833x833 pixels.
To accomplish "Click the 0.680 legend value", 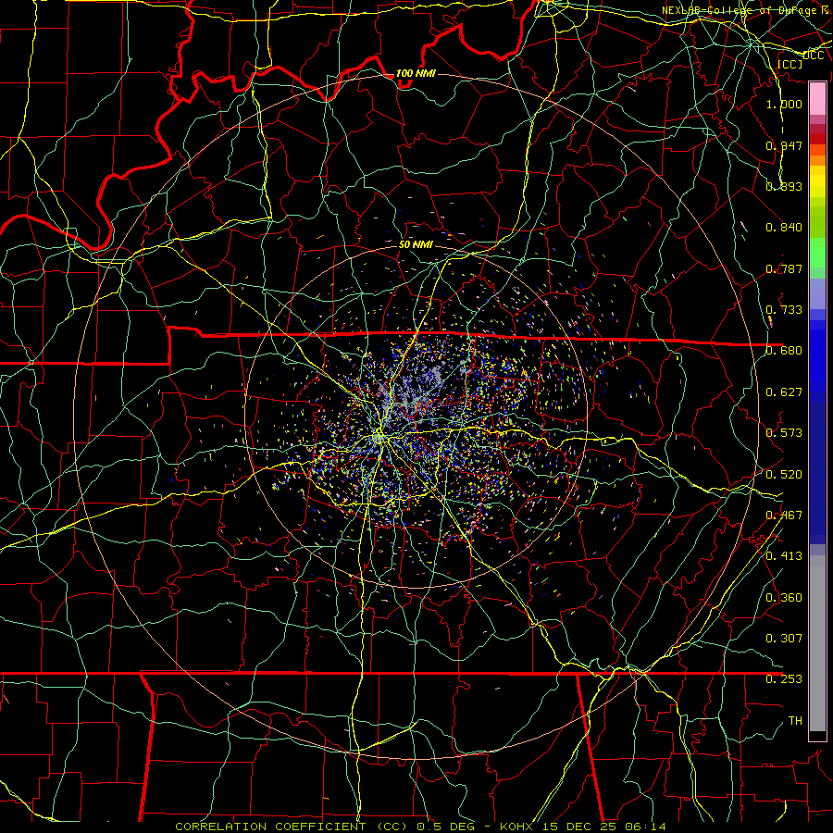I will click(784, 351).
